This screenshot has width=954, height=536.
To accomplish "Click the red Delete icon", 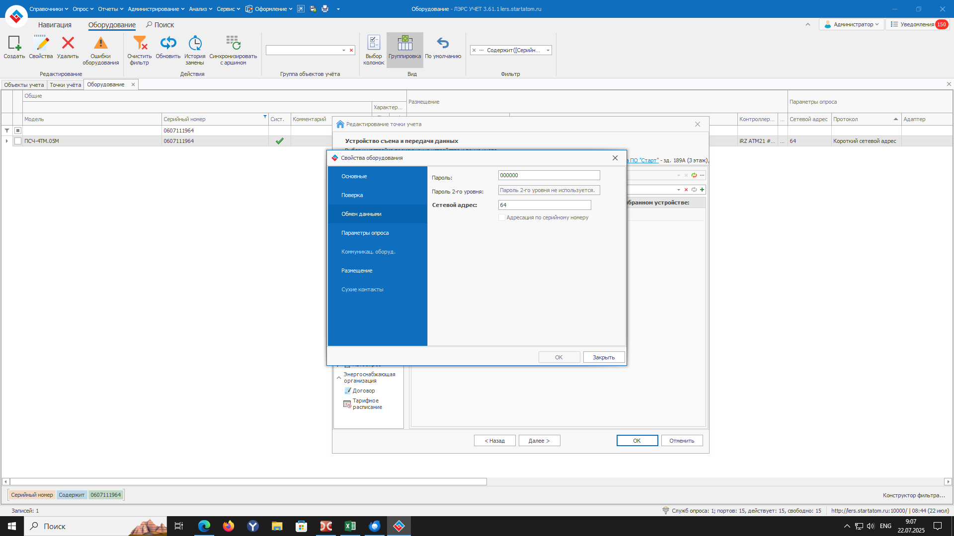I will pyautogui.click(x=68, y=44).
